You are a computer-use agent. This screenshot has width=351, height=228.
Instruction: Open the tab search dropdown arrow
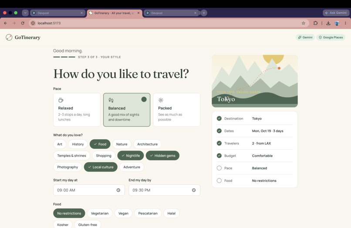coord(25,13)
